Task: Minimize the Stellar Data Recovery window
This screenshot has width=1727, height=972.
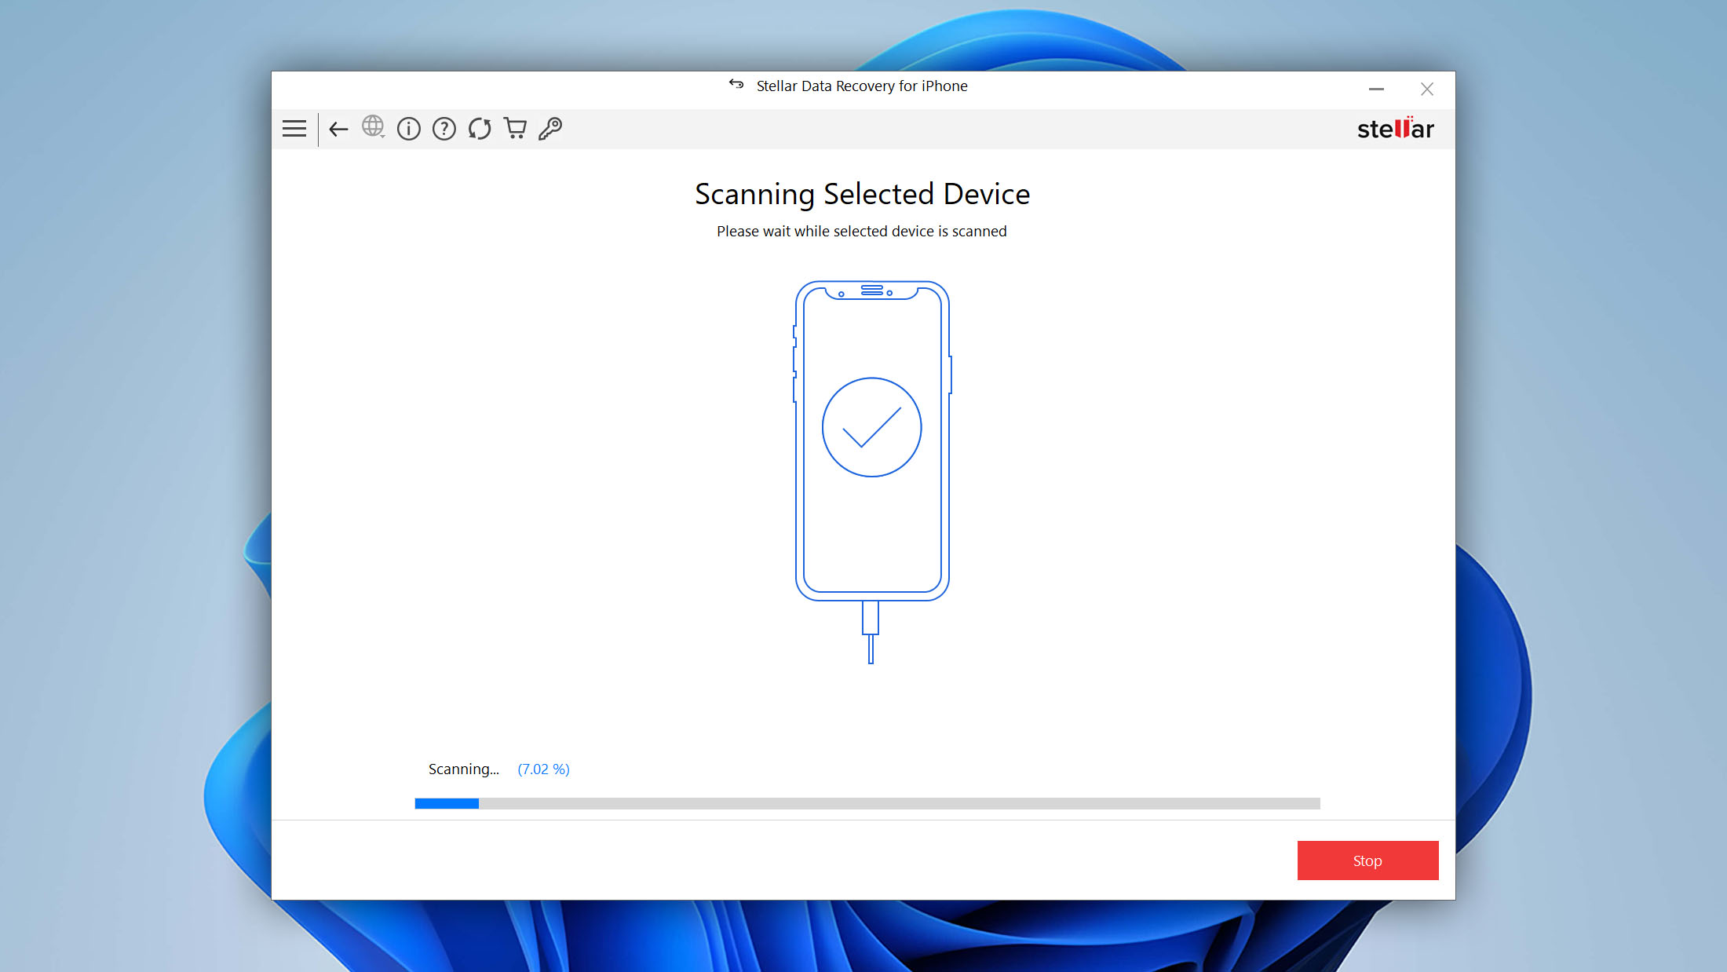Action: click(1376, 90)
